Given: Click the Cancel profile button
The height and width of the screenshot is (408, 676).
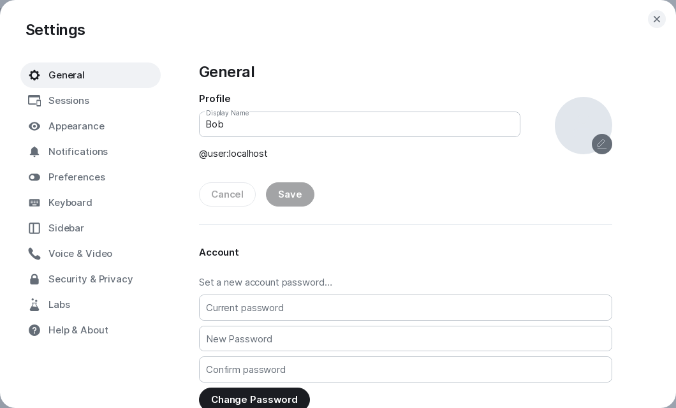Looking at the screenshot, I should tap(227, 194).
